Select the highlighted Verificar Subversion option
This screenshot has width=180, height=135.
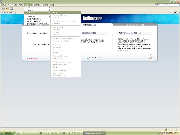(65, 12)
